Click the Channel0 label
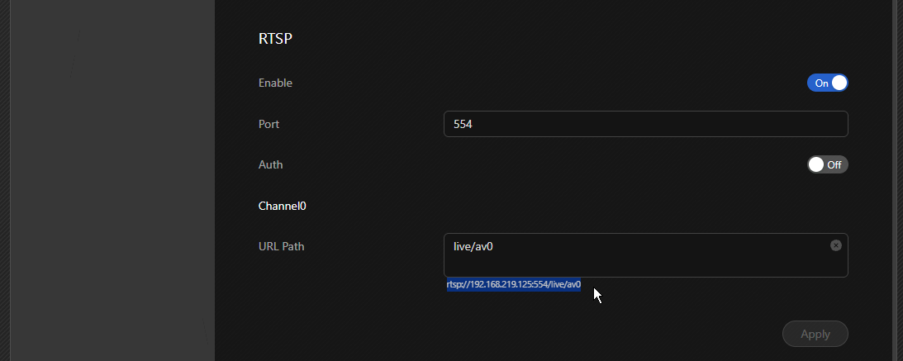The width and height of the screenshot is (903, 361). 283,206
